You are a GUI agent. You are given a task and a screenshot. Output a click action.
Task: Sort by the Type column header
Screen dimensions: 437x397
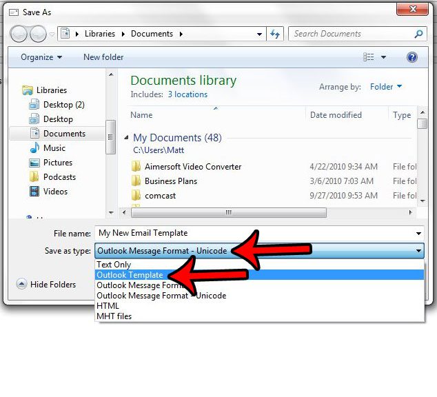(x=402, y=115)
